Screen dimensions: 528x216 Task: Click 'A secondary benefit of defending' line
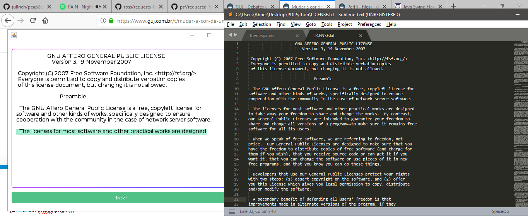322,199
